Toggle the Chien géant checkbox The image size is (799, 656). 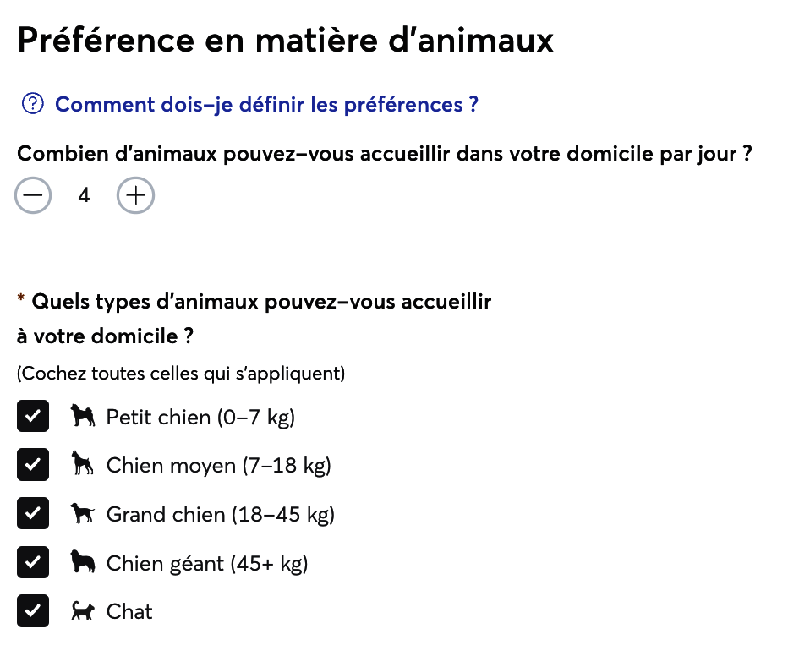33,562
